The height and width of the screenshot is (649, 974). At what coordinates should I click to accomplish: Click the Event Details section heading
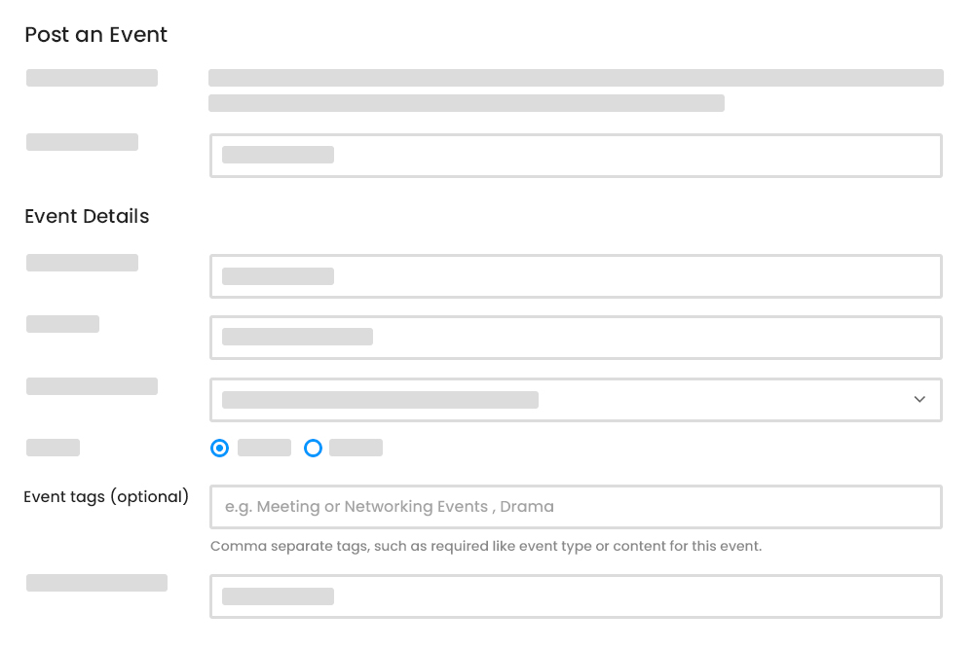point(86,216)
